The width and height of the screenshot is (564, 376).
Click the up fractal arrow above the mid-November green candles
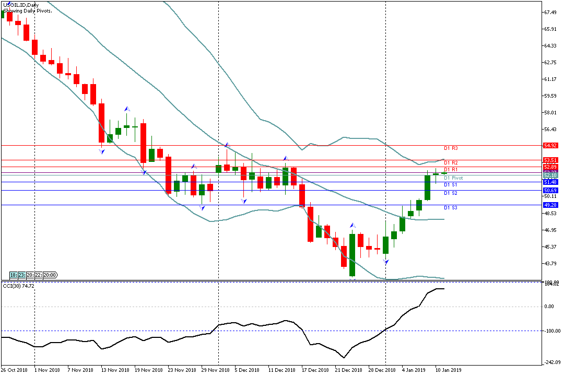pos(127,109)
